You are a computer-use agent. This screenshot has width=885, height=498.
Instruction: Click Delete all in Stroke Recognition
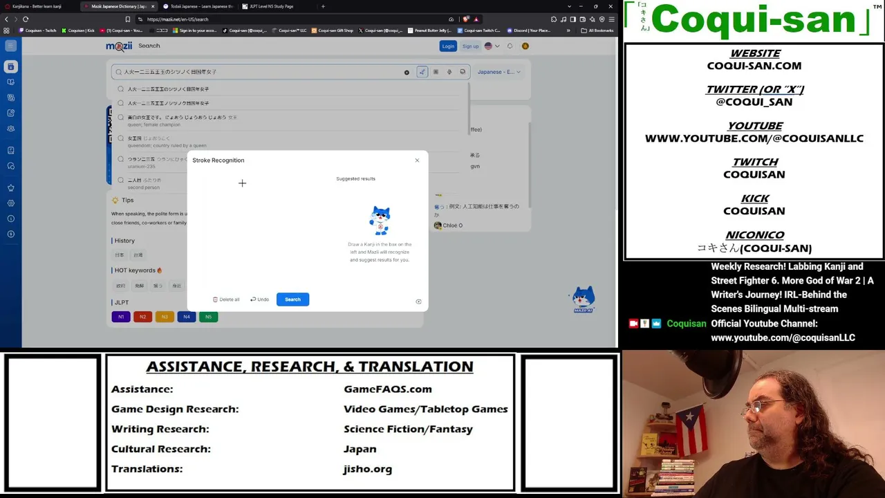(226, 299)
